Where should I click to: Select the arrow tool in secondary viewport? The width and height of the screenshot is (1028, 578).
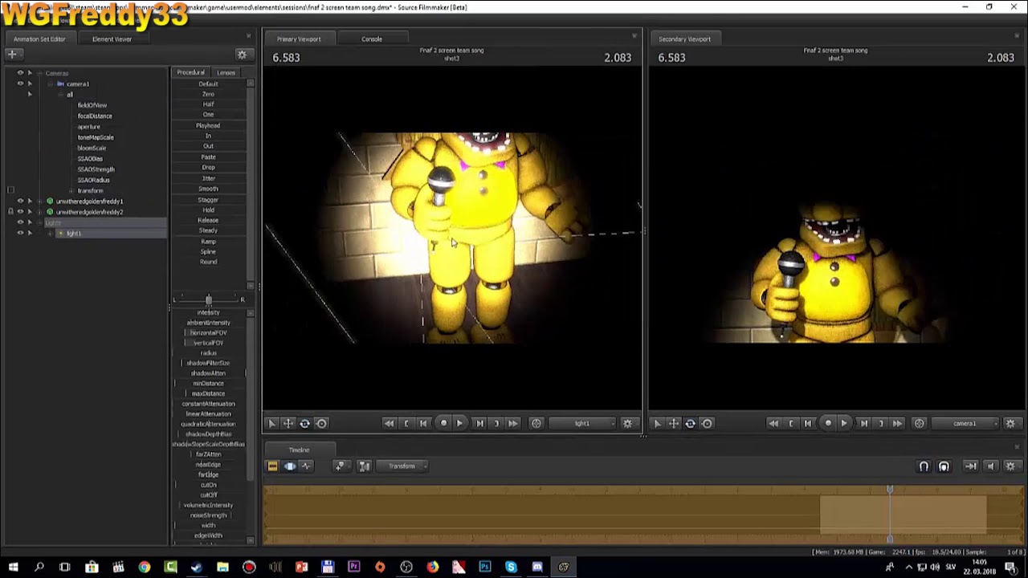(x=657, y=423)
